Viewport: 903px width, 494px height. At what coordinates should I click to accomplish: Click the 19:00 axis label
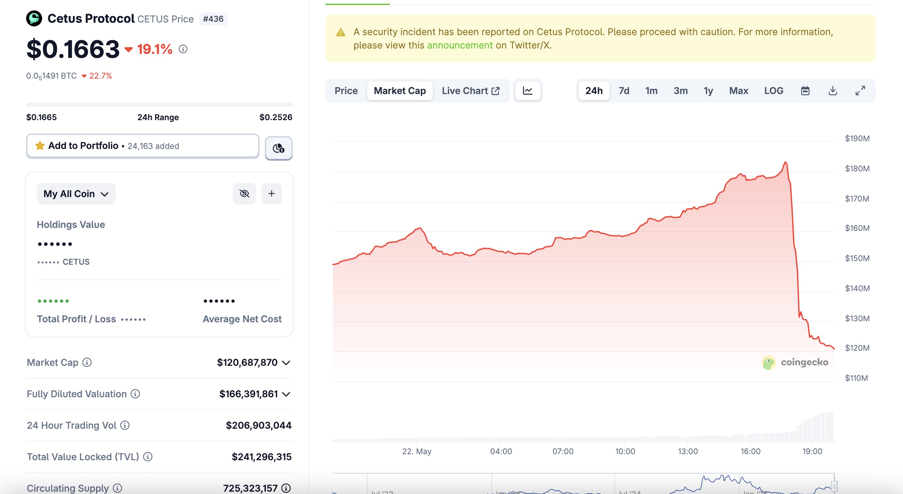point(812,451)
